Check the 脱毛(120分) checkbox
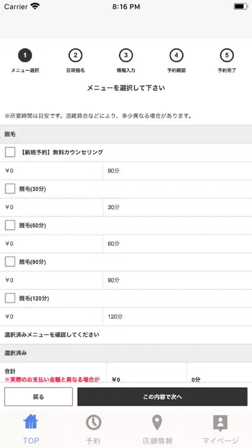 pos(10,298)
